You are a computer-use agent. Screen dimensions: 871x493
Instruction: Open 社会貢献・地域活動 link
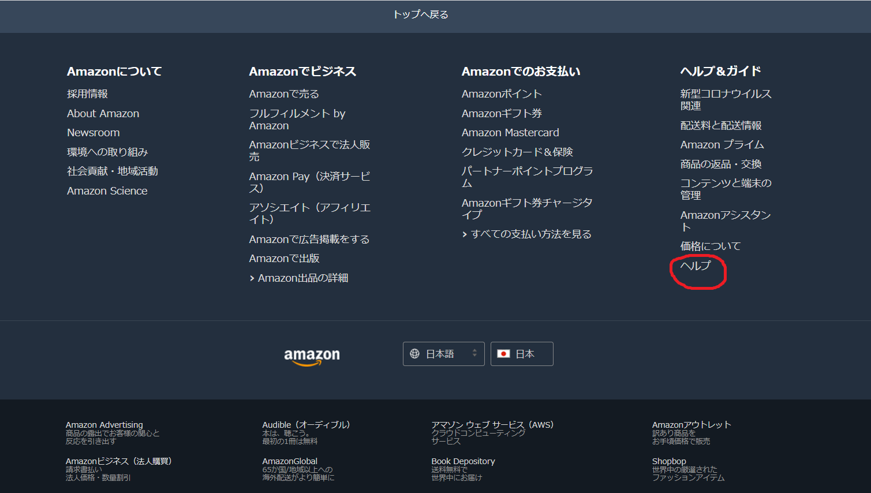[113, 171]
